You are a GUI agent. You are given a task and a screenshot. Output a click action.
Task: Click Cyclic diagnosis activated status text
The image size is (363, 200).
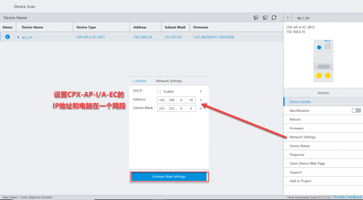tap(36, 198)
